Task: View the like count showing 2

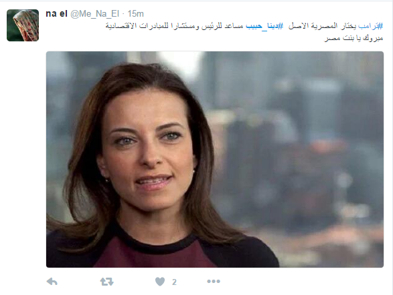Action: [x=174, y=282]
